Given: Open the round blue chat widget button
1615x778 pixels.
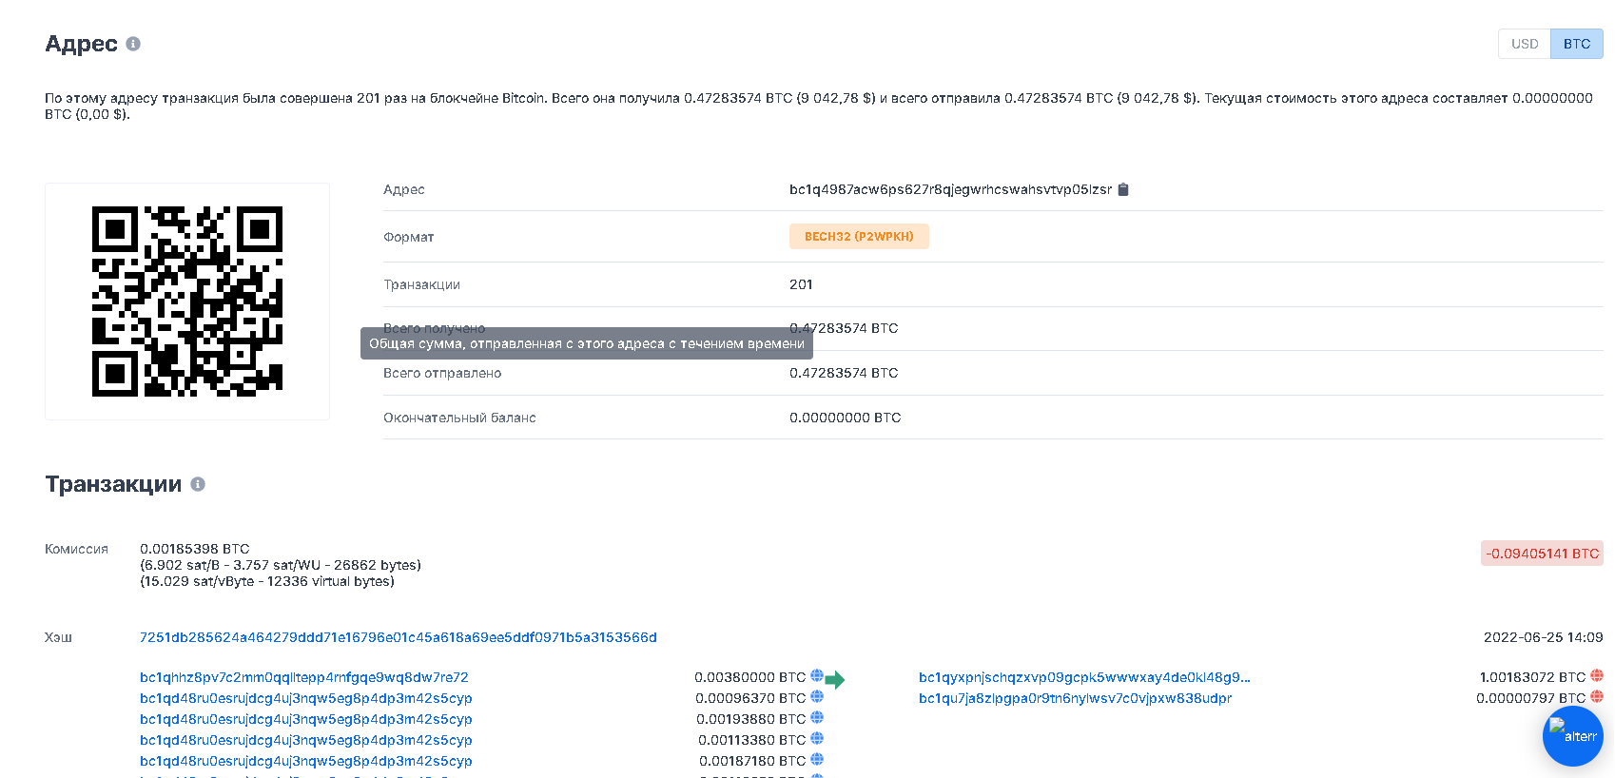Looking at the screenshot, I should tap(1573, 736).
